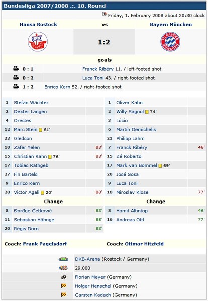Click the Hansa Rostock club crest
This screenshot has height=301, width=208.
(38, 42)
